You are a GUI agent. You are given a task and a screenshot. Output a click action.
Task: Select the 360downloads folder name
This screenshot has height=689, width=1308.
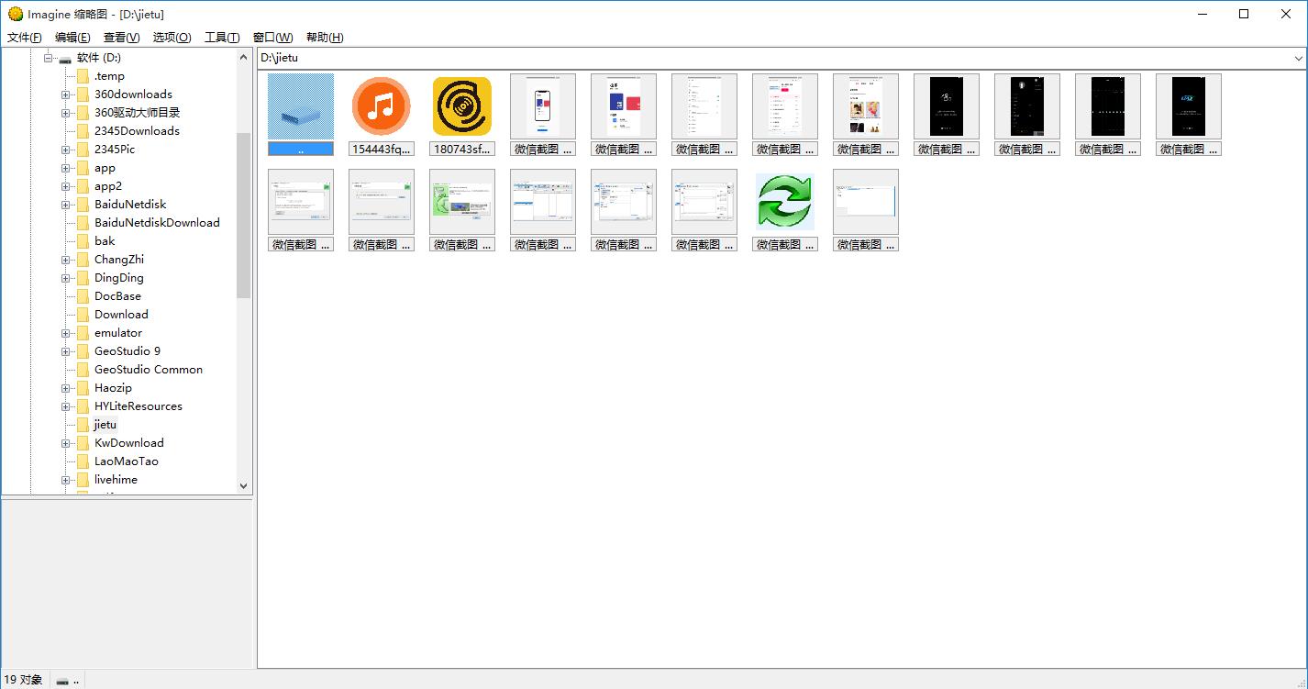point(133,94)
